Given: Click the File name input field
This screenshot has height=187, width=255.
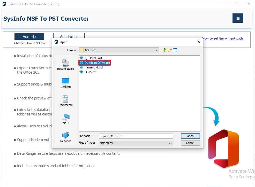Looking at the screenshot, I should point(136,136).
